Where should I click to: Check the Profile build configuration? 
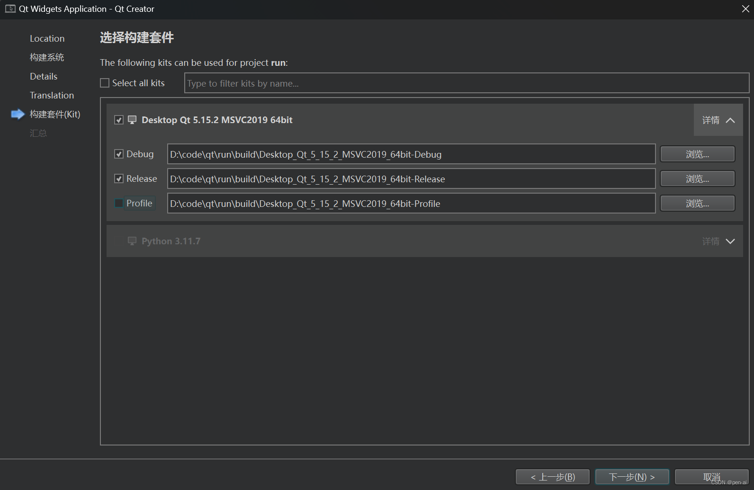click(x=119, y=204)
